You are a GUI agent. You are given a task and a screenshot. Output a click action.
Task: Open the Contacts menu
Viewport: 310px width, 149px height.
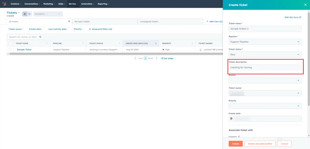pyautogui.click(x=16, y=4)
